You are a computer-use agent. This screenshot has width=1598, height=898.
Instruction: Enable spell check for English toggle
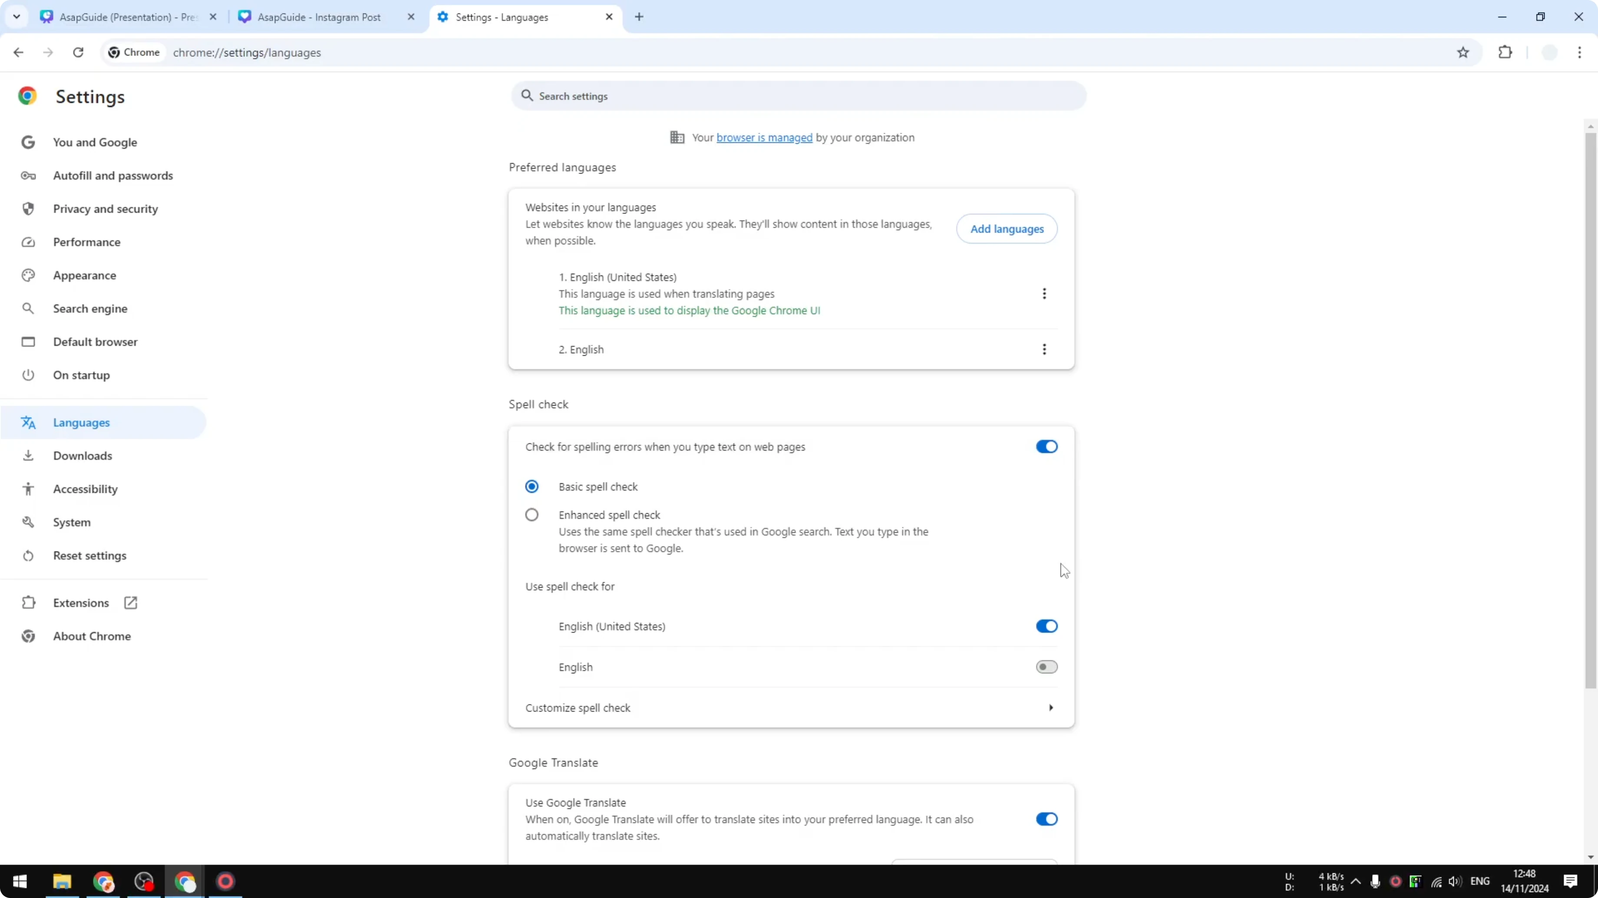(x=1046, y=668)
